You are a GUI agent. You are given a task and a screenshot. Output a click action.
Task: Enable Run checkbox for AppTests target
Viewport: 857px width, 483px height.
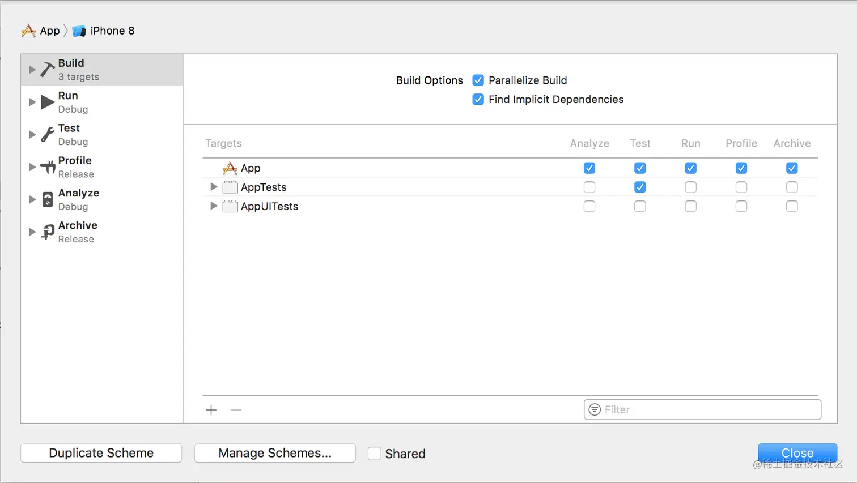[x=690, y=187]
